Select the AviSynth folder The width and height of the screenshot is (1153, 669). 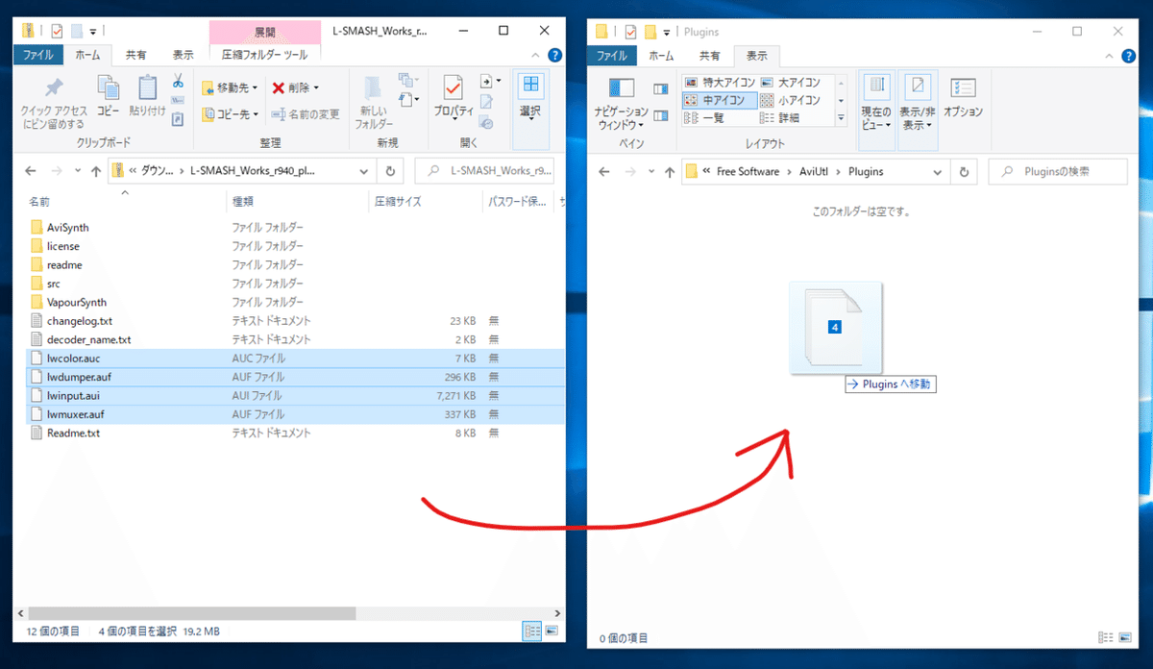67,228
